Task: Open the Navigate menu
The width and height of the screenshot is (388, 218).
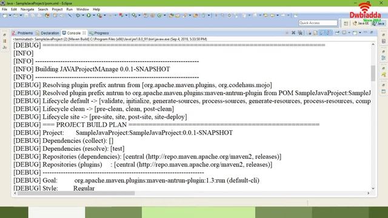Action: (x=27, y=10)
